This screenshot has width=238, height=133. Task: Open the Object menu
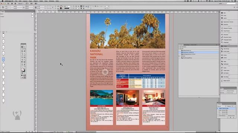pyautogui.click(x=36, y=1)
